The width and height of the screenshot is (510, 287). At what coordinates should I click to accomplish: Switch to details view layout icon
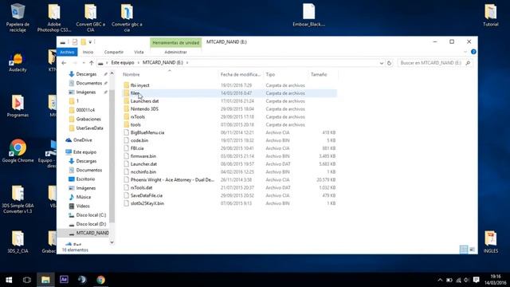[464, 250]
